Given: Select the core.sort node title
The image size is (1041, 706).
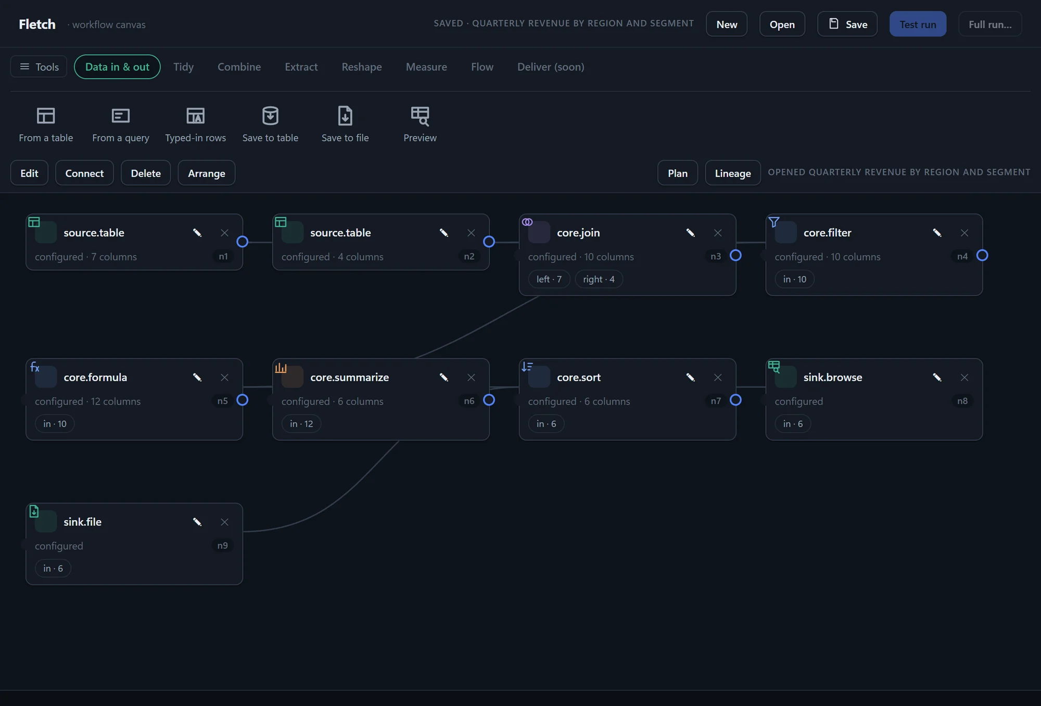Looking at the screenshot, I should pyautogui.click(x=579, y=377).
